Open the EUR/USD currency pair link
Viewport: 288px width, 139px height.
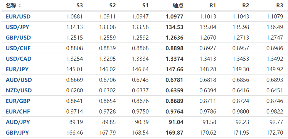point(18,17)
